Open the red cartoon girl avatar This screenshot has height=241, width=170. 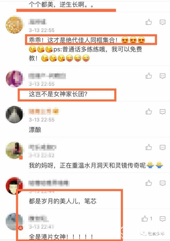pyautogui.click(x=14, y=186)
